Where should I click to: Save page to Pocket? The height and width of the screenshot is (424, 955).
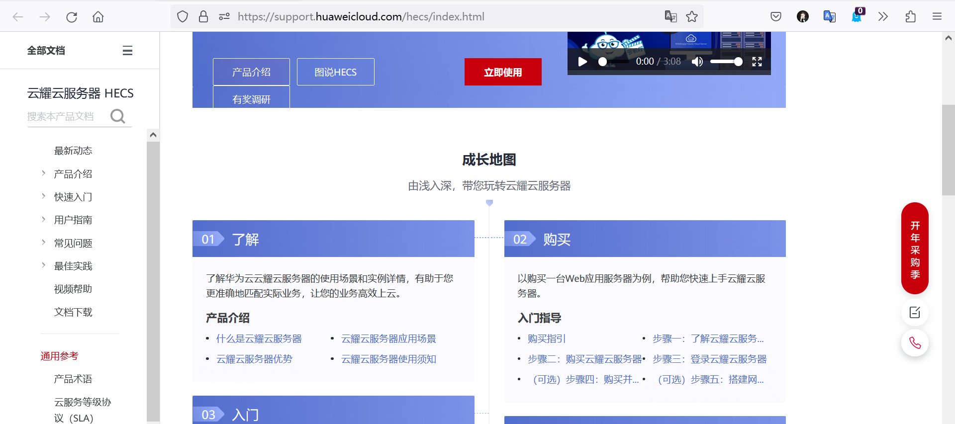(776, 17)
